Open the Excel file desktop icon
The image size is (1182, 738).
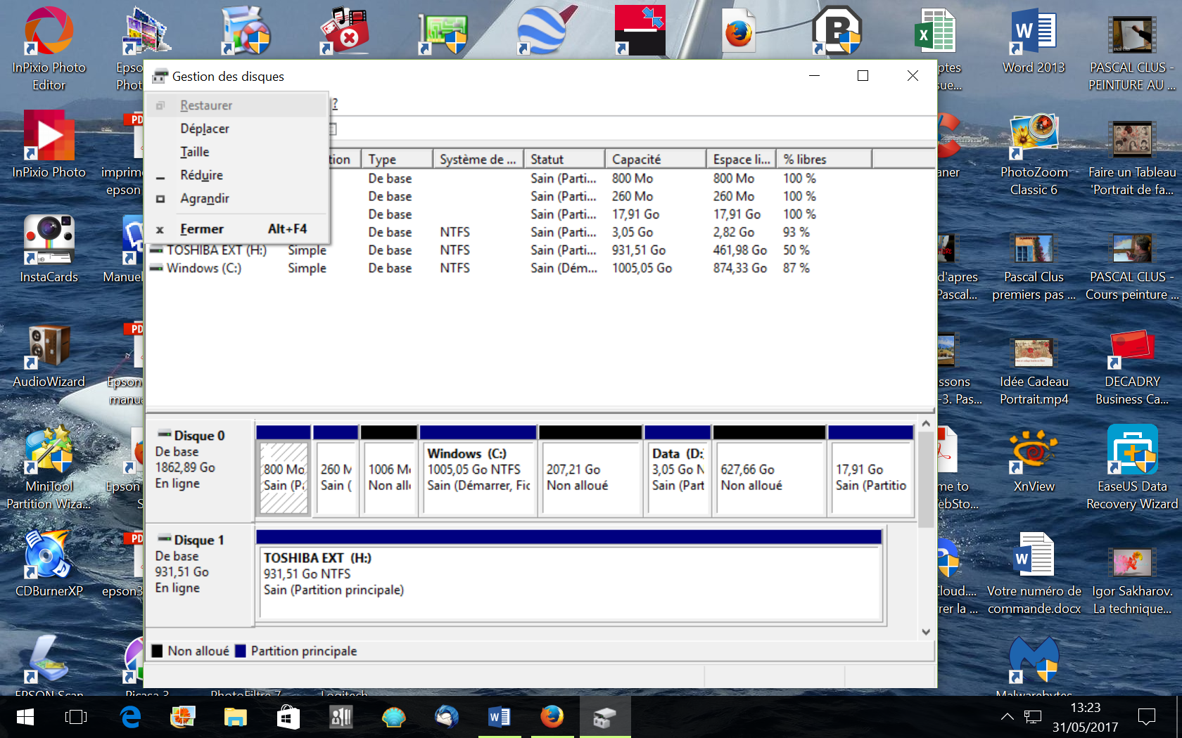click(936, 32)
